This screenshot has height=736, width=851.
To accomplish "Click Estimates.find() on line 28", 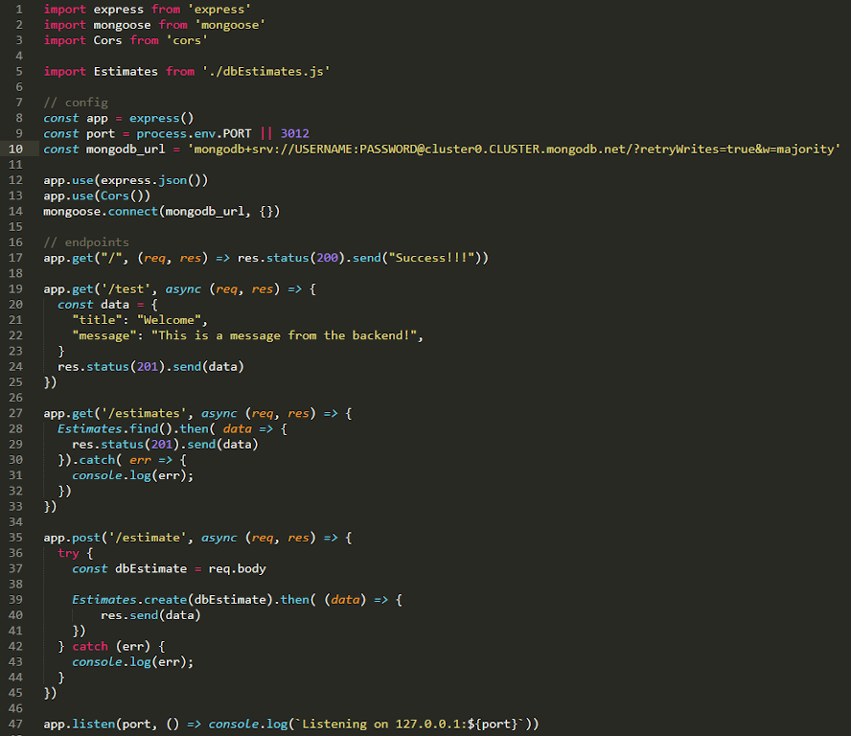I will tap(115, 428).
